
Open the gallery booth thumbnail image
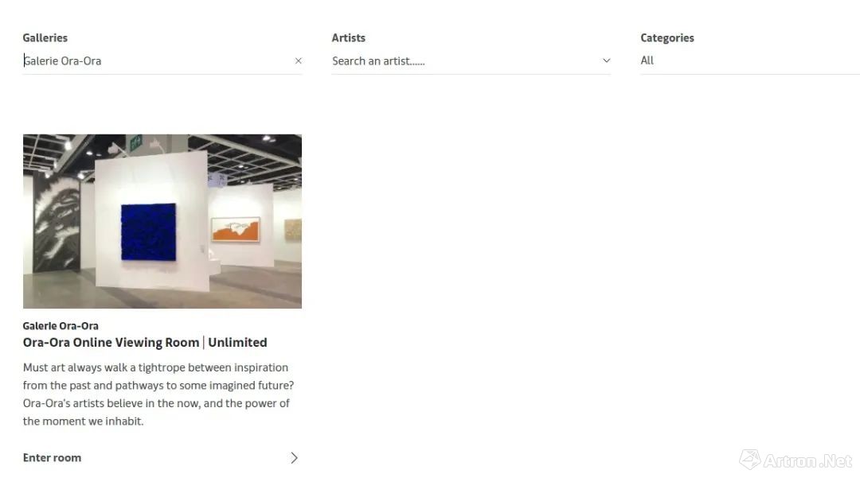162,221
